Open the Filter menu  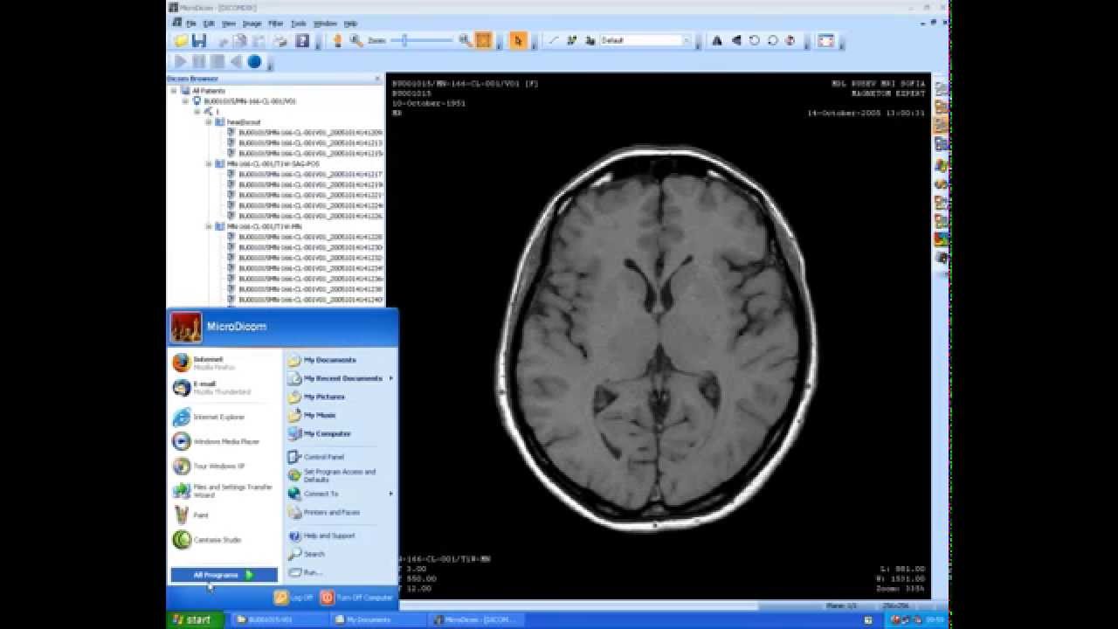(276, 24)
